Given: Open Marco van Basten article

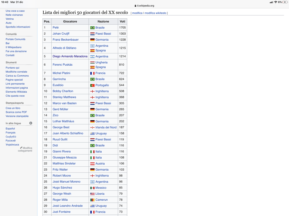Looking at the screenshot, I should [64, 103].
